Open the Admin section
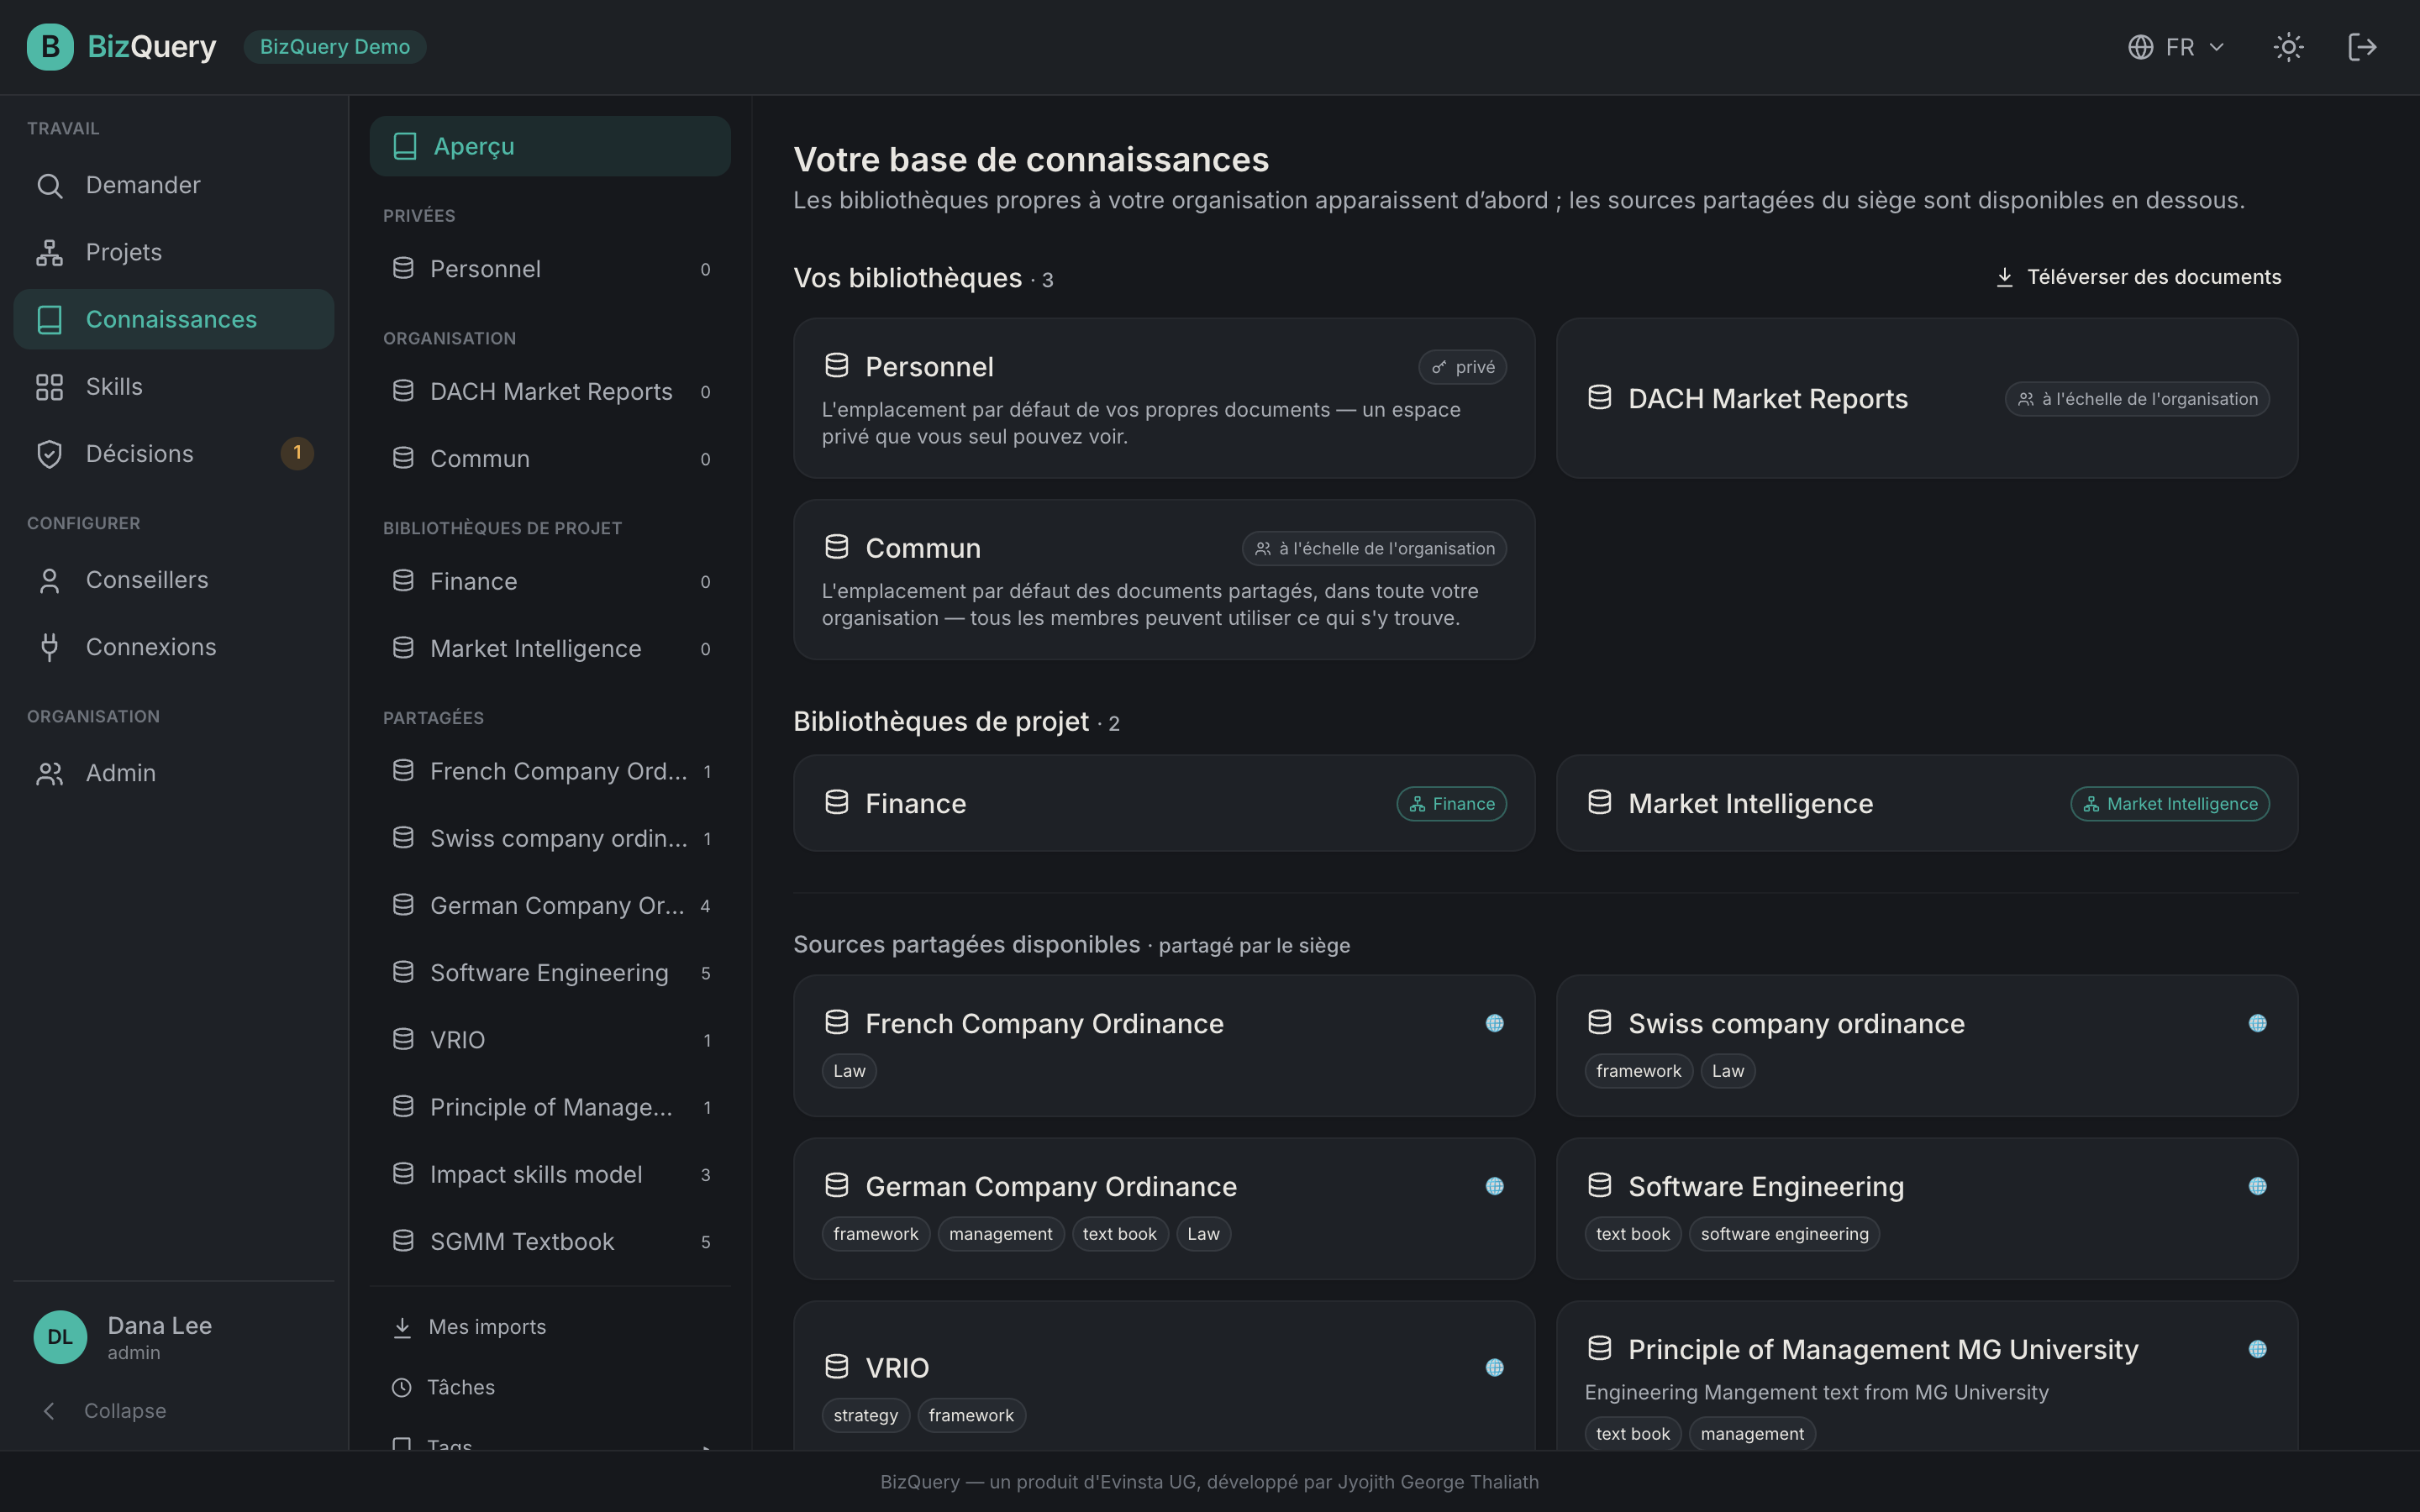 174,773
